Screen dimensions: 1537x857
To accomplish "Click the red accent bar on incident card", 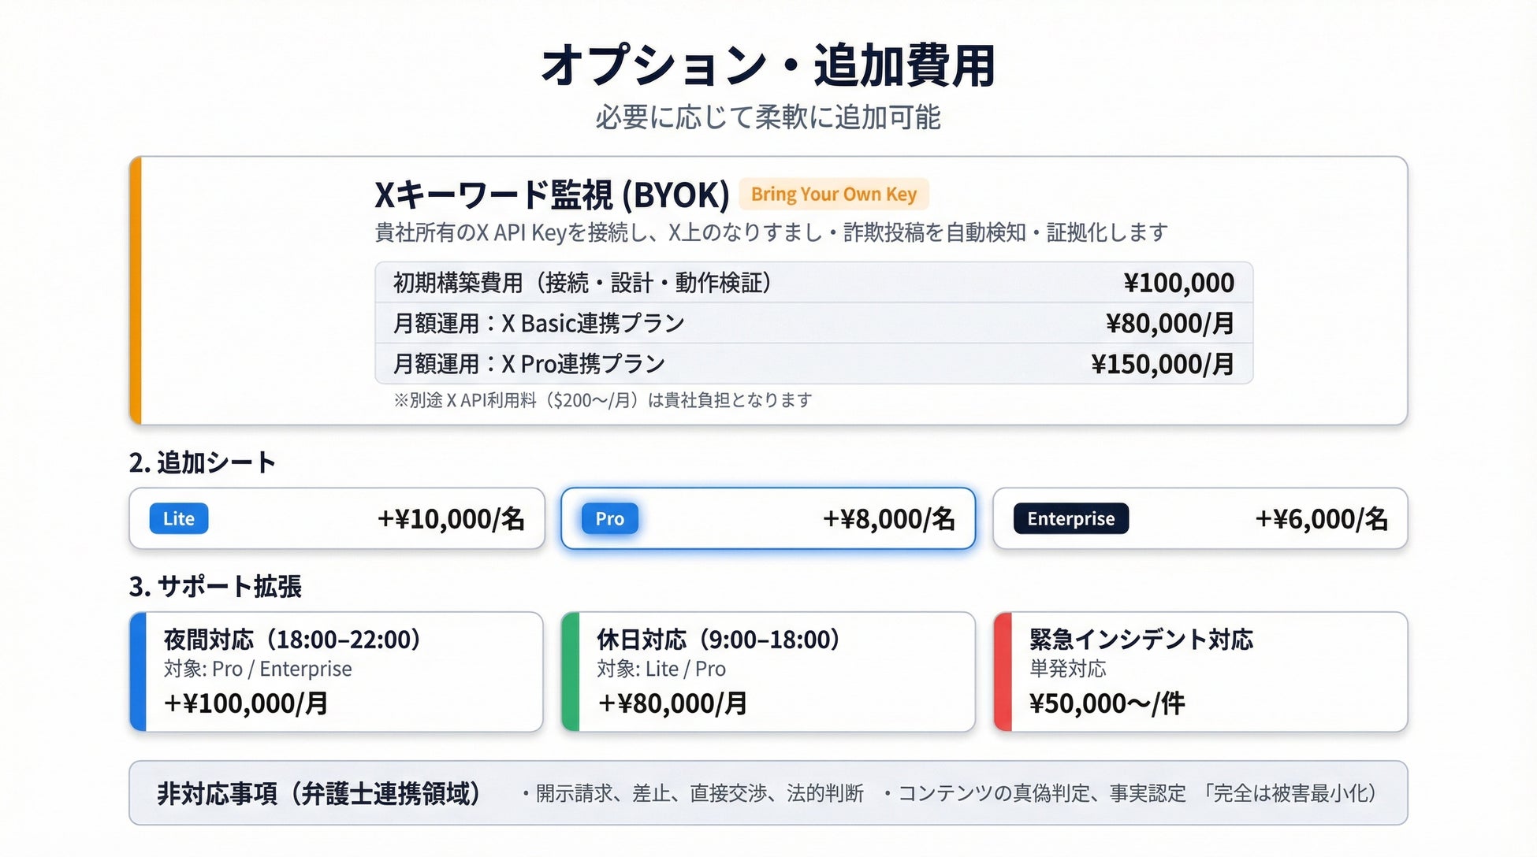I will pos(1003,672).
